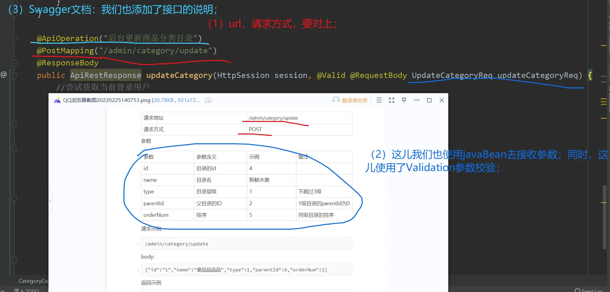This screenshot has height=292, width=610.
Task: Click the @ gutter icon beside updateCategory
Action: point(4,75)
